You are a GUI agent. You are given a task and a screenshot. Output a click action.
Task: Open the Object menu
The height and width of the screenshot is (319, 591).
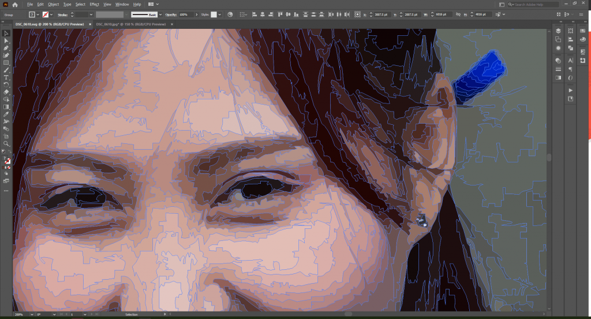[x=54, y=5]
